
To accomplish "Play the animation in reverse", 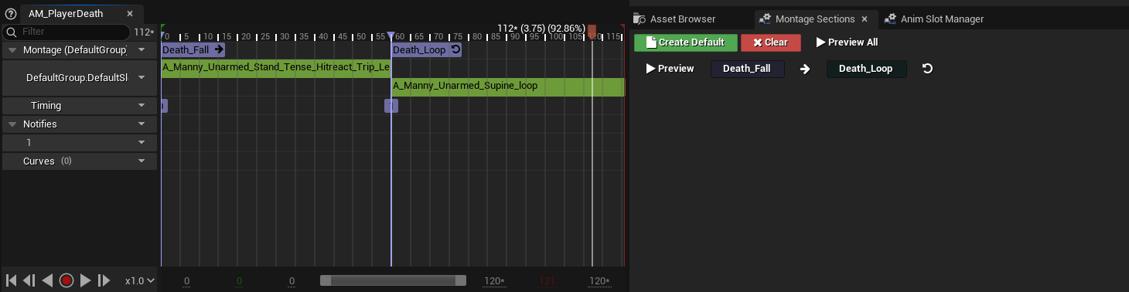I will (x=47, y=280).
